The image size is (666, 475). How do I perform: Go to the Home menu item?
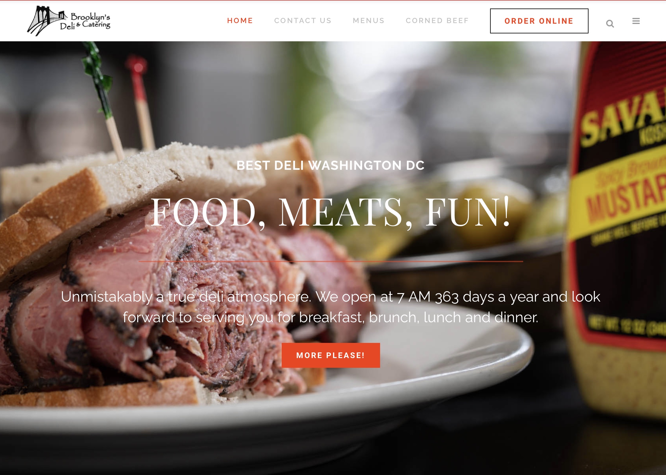click(240, 21)
